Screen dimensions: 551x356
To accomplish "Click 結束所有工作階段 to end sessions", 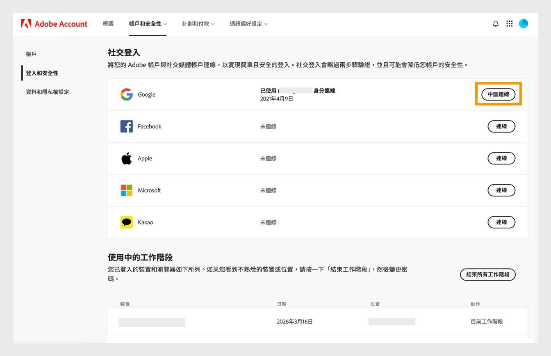I will pos(487,274).
